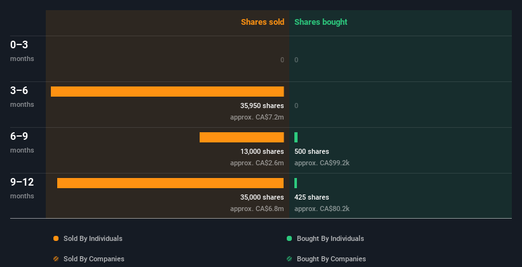This screenshot has height=267, width=522.
Task: Click the green Bought By Individuals legend dot
Action: tap(289, 238)
